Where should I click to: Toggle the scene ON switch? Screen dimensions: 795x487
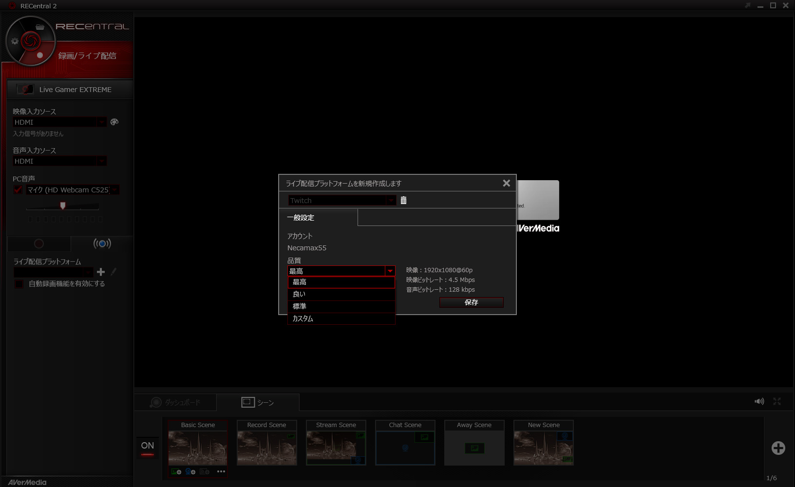pos(148,448)
